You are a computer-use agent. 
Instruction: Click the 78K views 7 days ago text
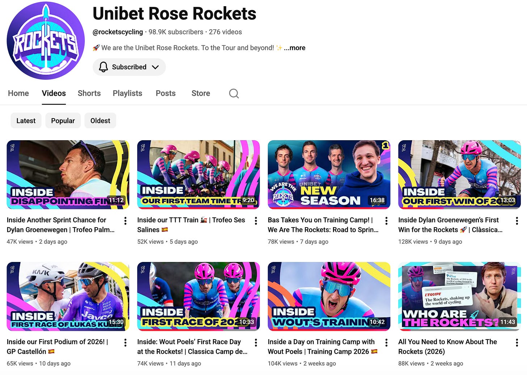click(298, 242)
